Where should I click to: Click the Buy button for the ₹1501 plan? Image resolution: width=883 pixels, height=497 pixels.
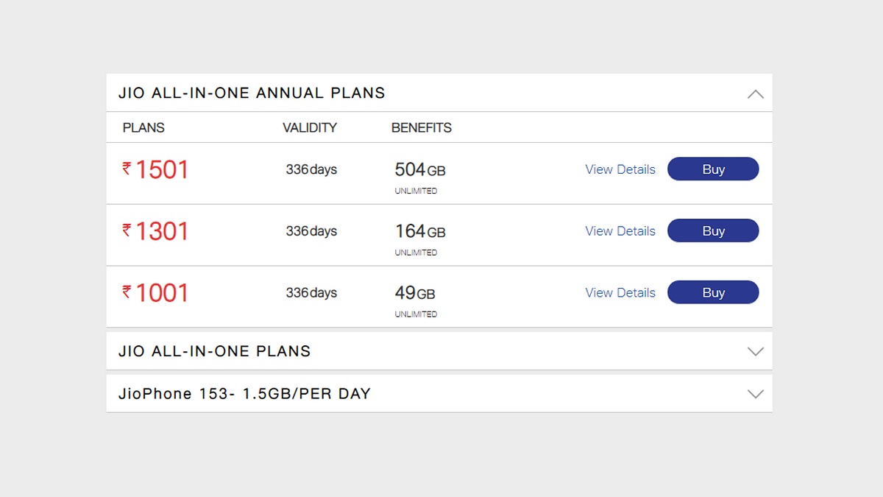click(x=712, y=169)
